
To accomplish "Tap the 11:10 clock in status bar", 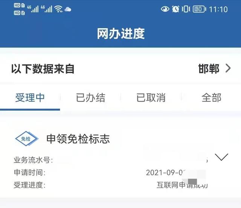I will point(218,9).
